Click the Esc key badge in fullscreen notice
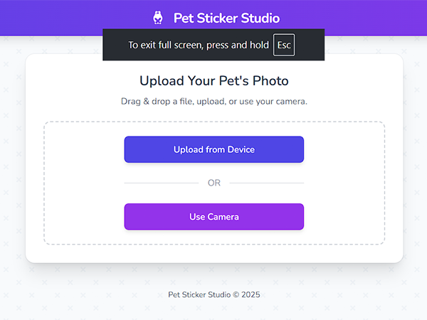The image size is (427, 320). coord(284,45)
